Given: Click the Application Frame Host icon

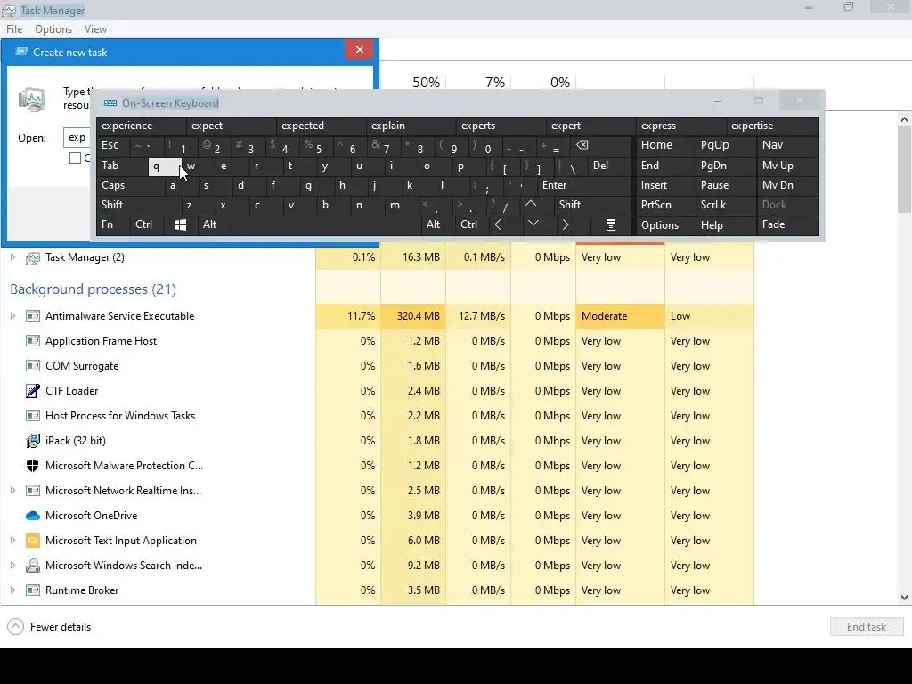Looking at the screenshot, I should (x=33, y=341).
